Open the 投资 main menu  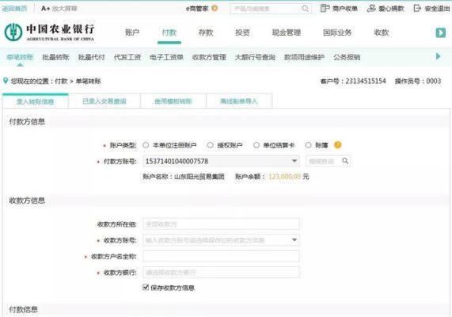[242, 32]
